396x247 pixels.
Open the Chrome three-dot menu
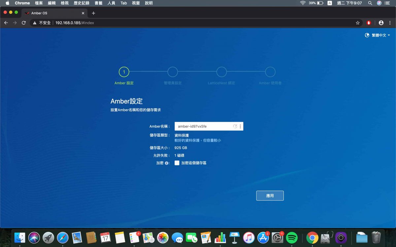click(x=390, y=23)
